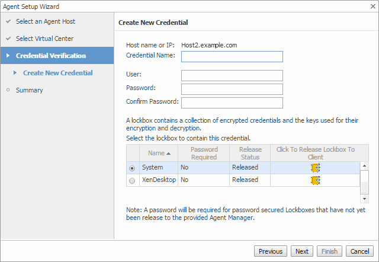Release System lockbox to client icon
This screenshot has height=262, width=379.
pyautogui.click(x=315, y=168)
